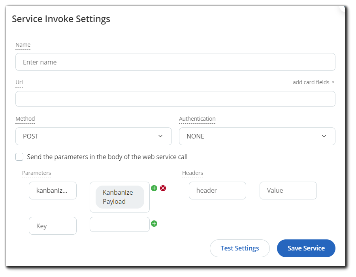
Task: Click the Enter name input field
Action: point(175,62)
